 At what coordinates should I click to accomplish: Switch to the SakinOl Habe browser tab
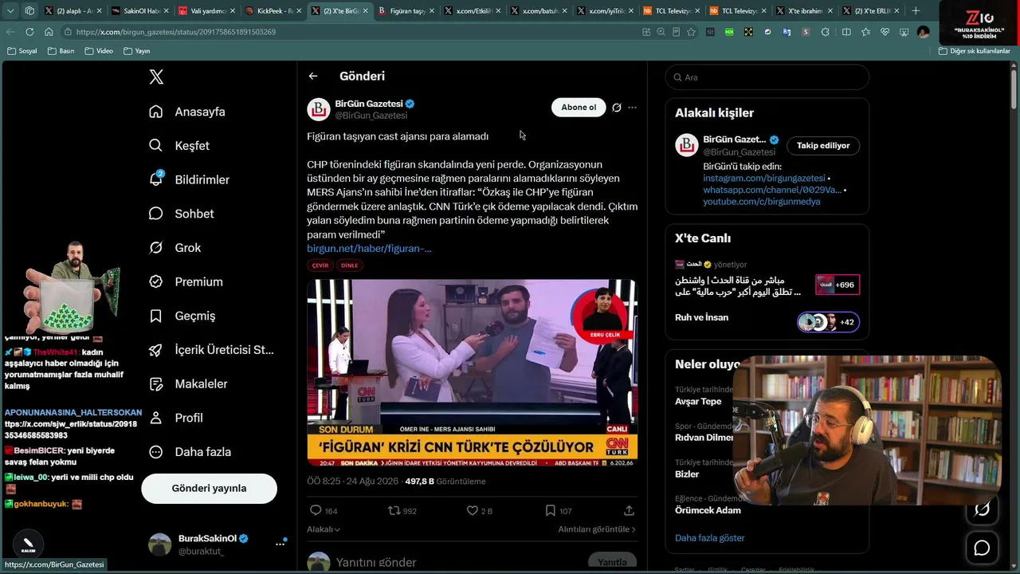(139, 11)
